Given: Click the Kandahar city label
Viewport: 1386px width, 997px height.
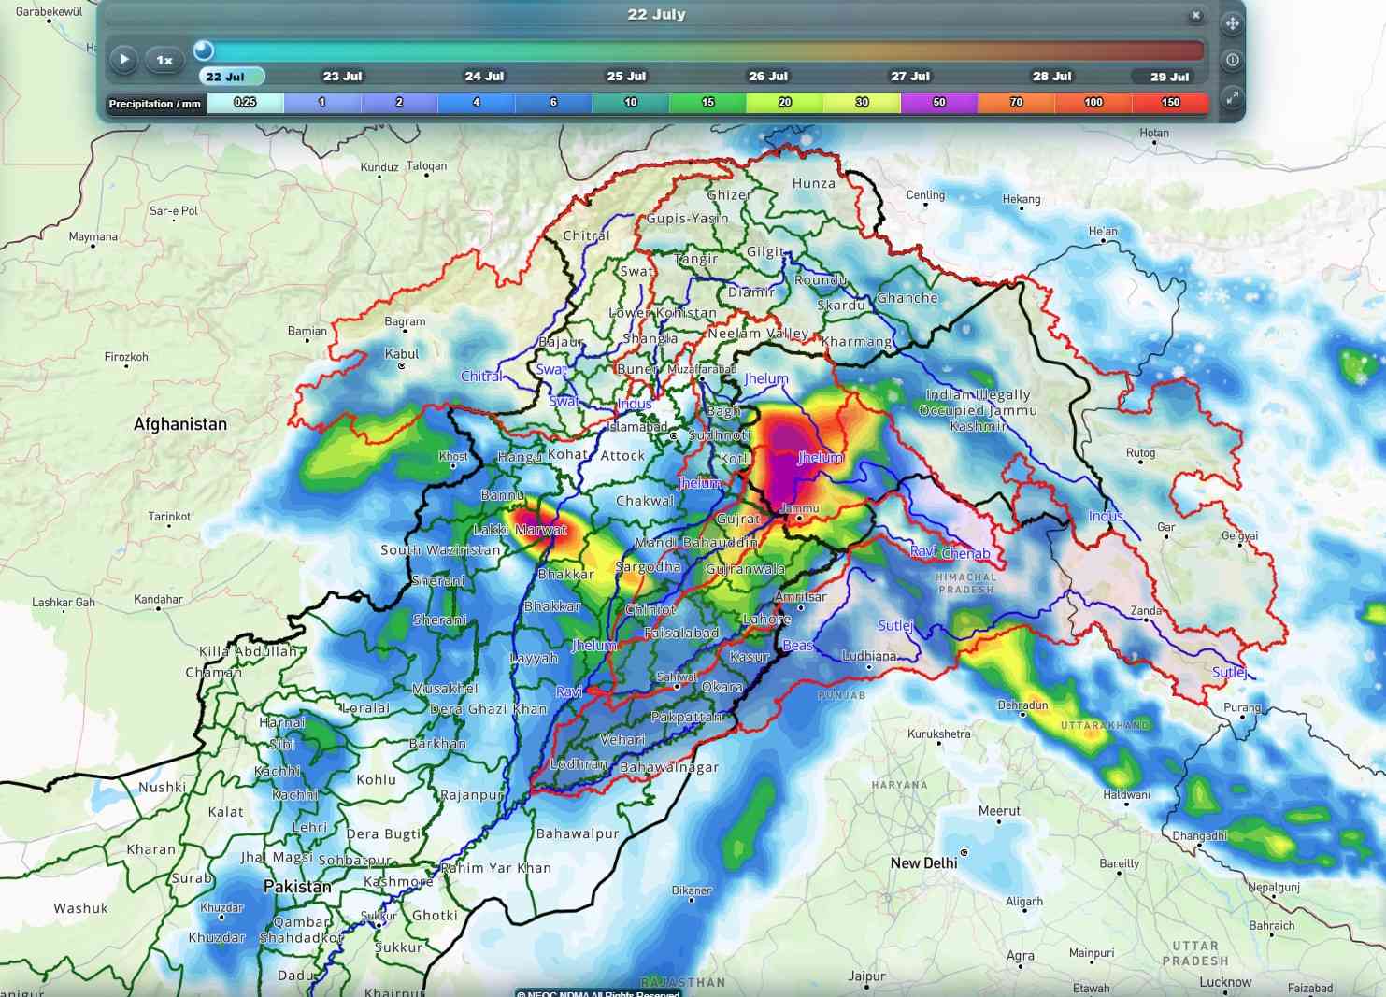Looking at the screenshot, I should tap(158, 600).
